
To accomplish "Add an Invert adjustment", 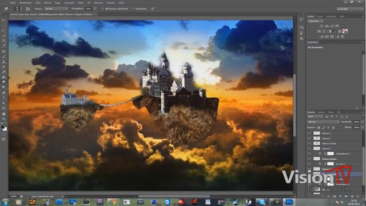I will point(321,37).
